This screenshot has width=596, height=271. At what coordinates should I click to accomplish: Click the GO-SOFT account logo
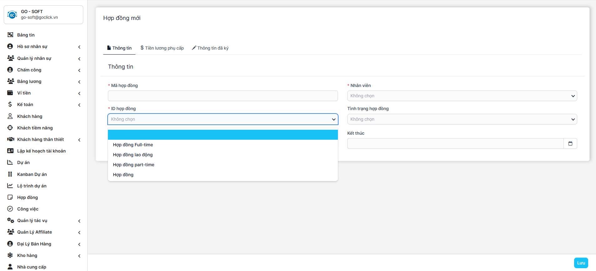(x=12, y=15)
